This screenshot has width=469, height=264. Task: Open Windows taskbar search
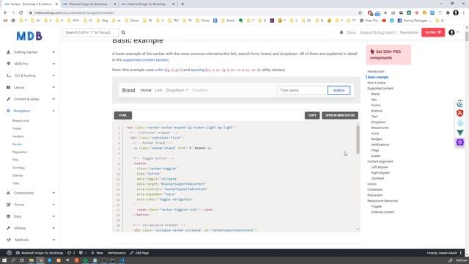13,260
